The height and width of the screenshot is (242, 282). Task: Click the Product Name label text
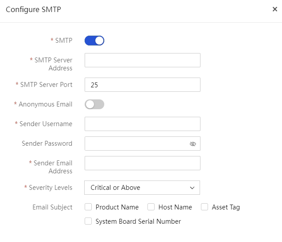click(117, 207)
